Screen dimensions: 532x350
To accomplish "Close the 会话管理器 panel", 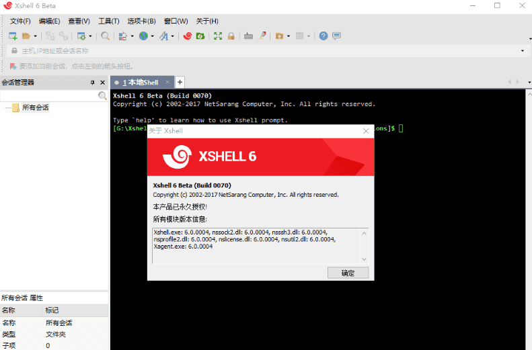I will (102, 83).
